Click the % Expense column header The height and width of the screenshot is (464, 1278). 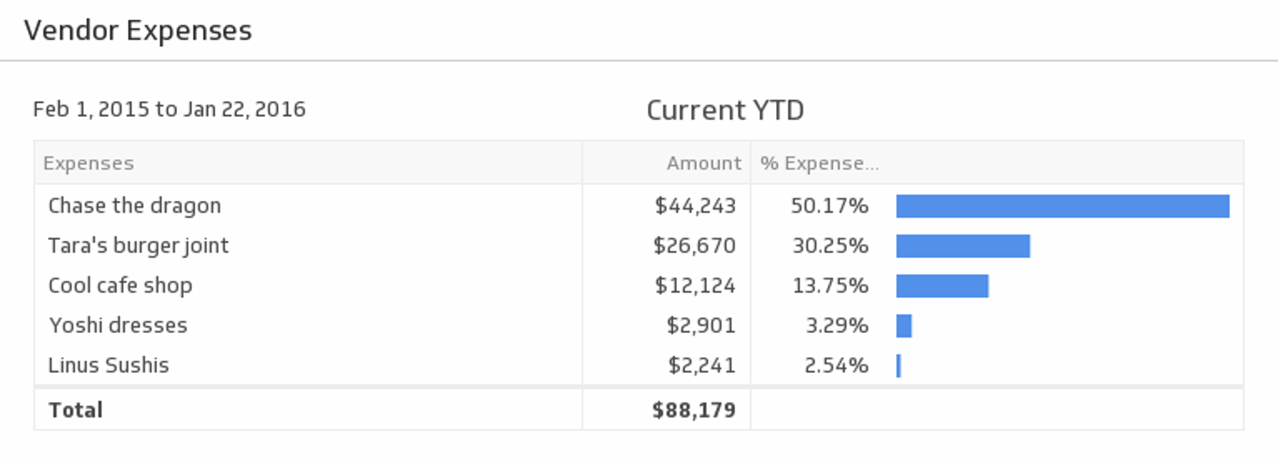819,164
